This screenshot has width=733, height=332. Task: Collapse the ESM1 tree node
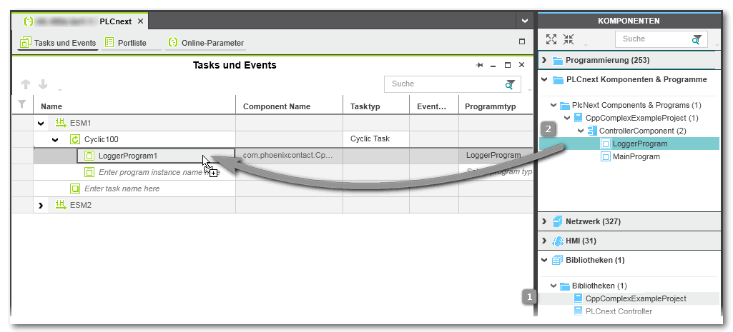[x=41, y=123]
